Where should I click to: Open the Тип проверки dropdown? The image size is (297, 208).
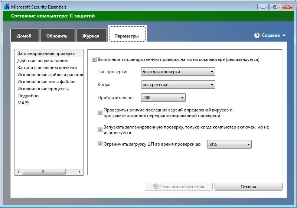(x=178, y=72)
